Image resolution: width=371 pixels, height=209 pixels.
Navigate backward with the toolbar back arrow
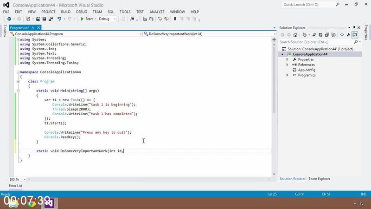[x=9, y=19]
